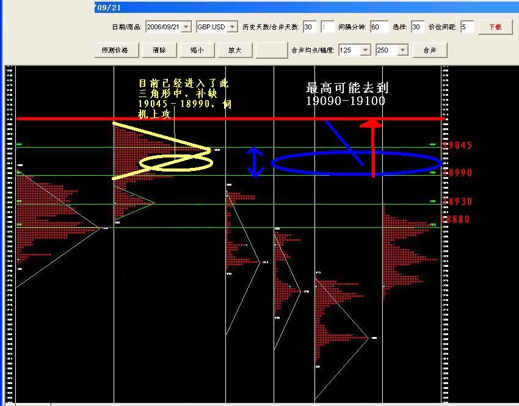The width and height of the screenshot is (519, 406).
Task: Click the red 18930 price label
Action: [x=457, y=201]
